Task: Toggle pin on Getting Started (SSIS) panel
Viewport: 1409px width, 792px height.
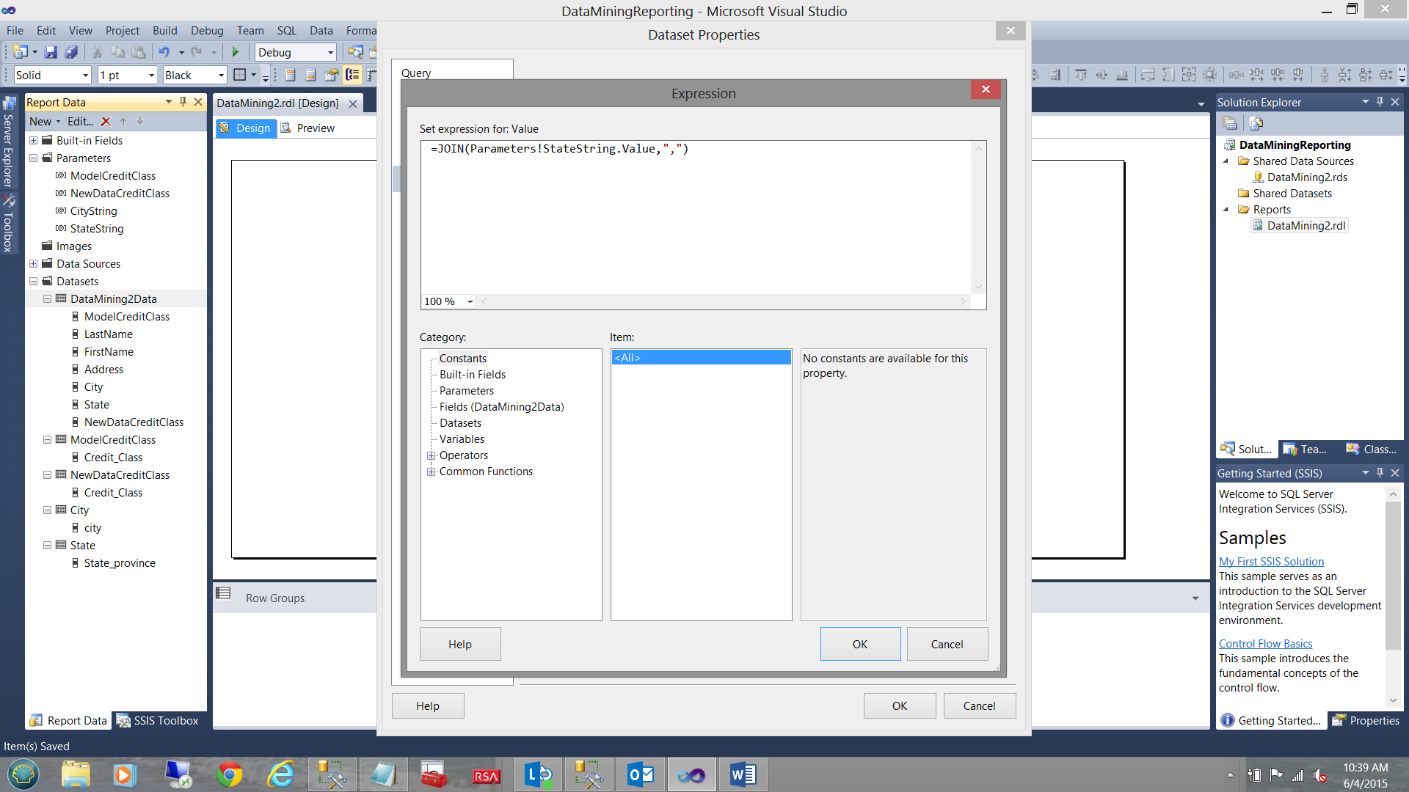Action: pyautogui.click(x=1380, y=473)
